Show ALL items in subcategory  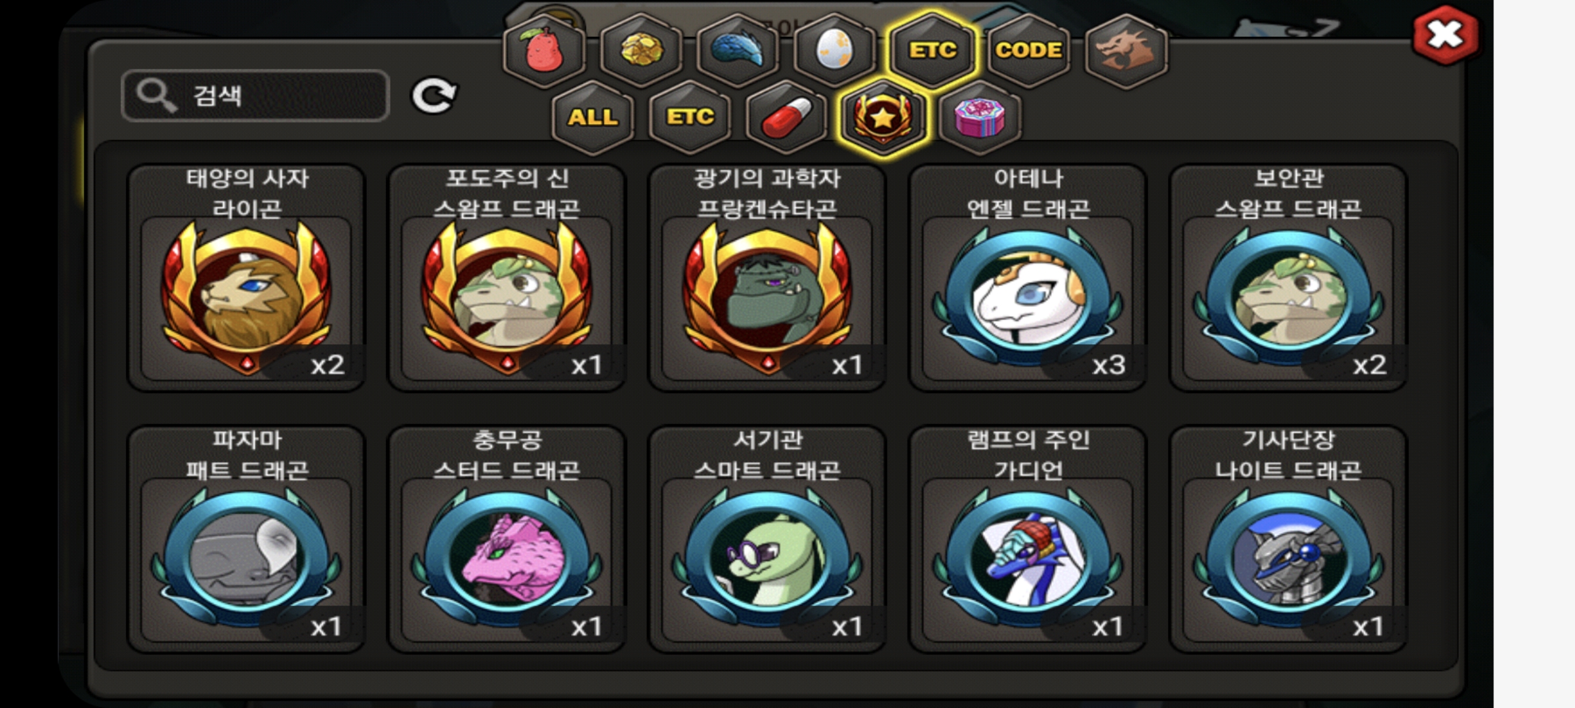pyautogui.click(x=593, y=117)
